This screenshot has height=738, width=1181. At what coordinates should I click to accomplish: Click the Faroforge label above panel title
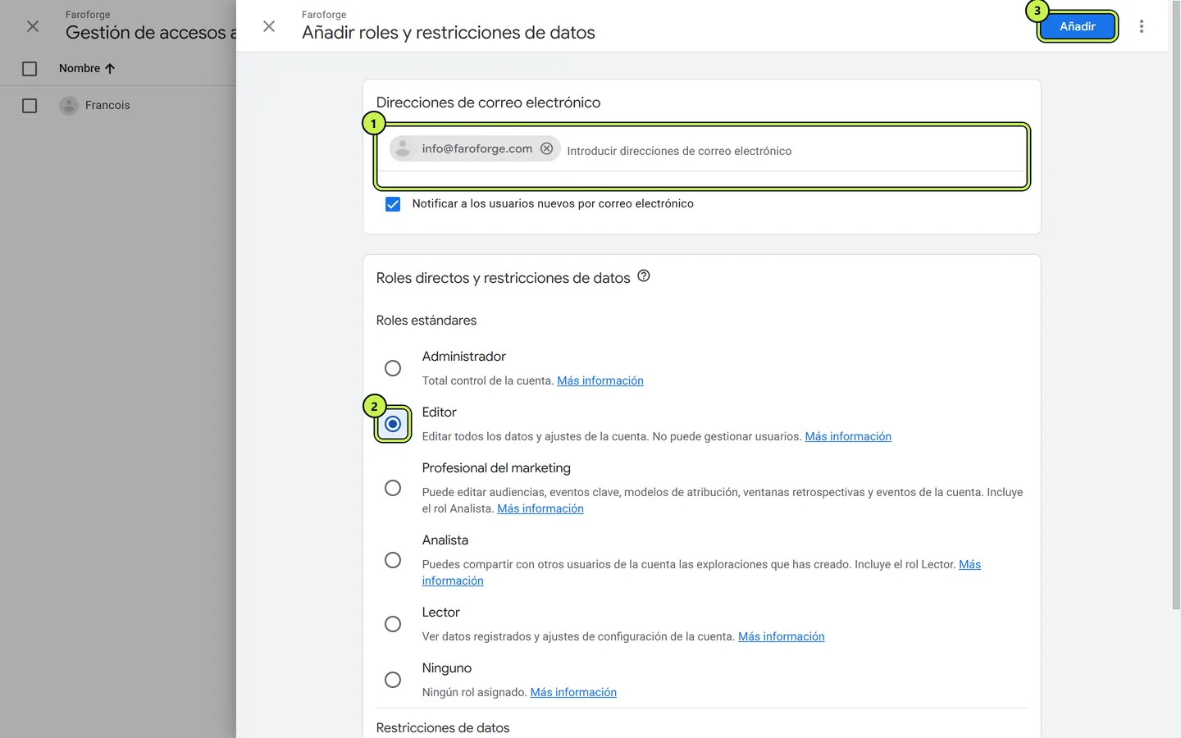point(324,15)
